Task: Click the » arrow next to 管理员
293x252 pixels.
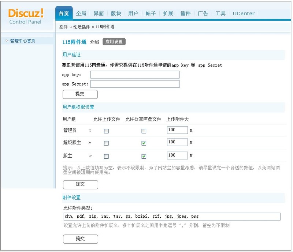Action: coord(90,131)
